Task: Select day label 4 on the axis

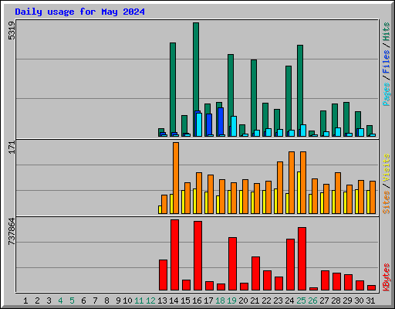Action: tap(60, 301)
